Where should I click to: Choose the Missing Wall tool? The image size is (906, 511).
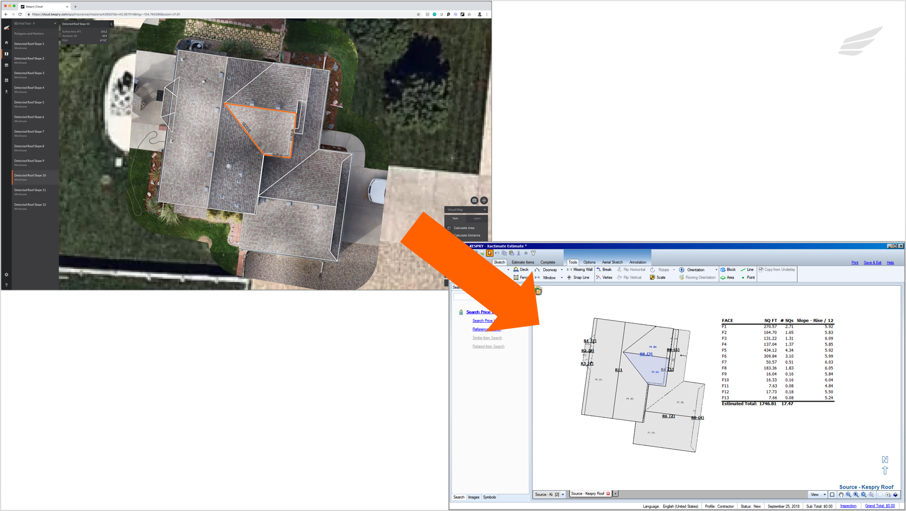pos(579,270)
